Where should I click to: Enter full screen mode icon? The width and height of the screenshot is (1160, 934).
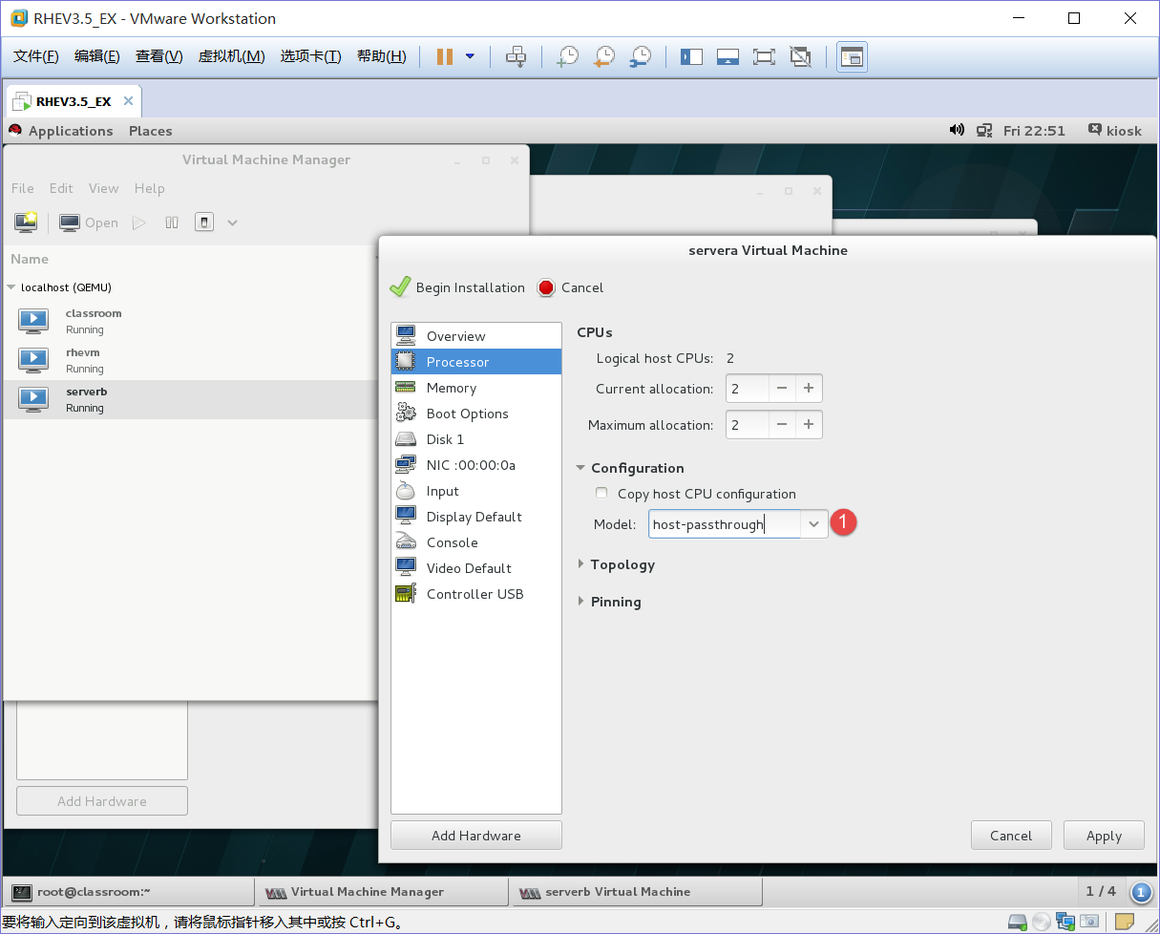point(764,56)
